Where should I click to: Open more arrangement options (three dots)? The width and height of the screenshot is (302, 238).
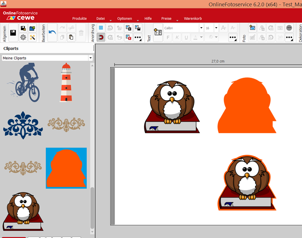click(x=138, y=37)
